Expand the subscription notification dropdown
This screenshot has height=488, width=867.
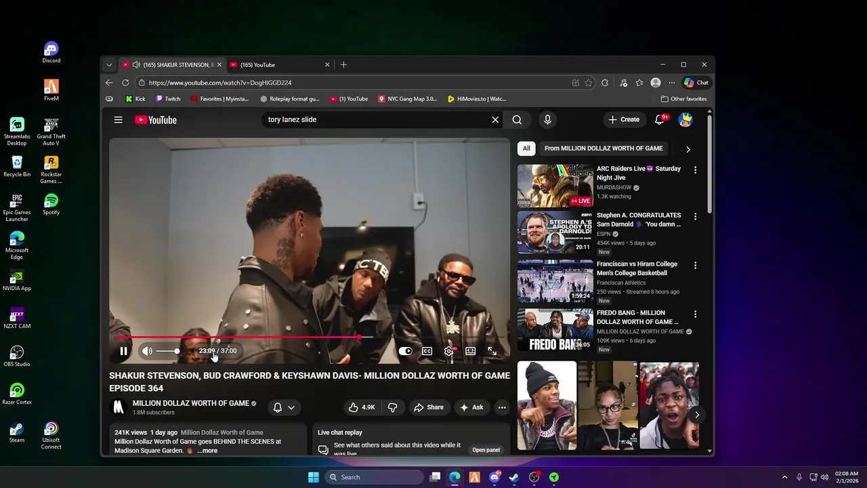coord(284,407)
